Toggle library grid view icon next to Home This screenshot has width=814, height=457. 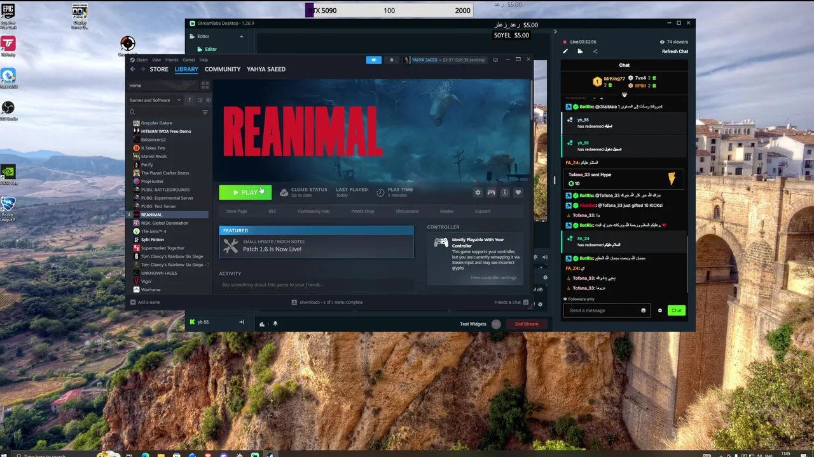205,85
